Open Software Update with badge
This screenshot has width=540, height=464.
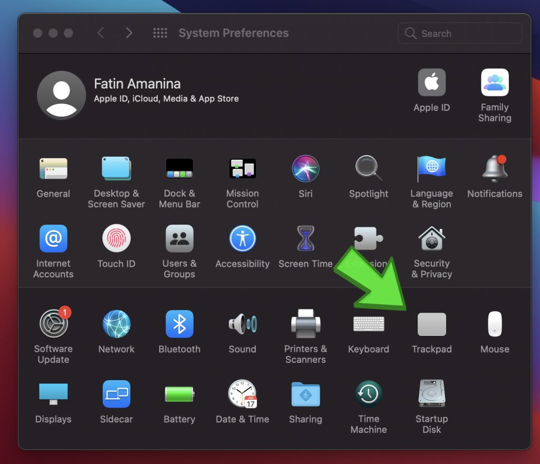[53, 324]
